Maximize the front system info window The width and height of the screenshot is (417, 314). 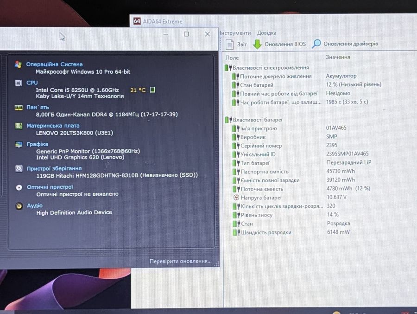coord(186,34)
